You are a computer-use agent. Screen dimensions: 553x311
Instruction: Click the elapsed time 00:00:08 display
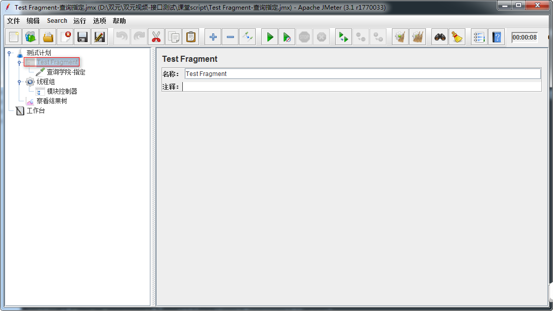coord(525,37)
